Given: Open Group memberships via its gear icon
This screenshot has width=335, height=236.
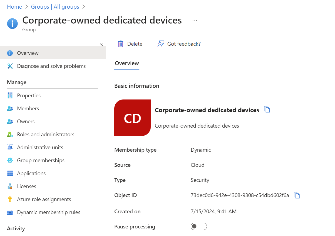Looking at the screenshot, I should click(10, 160).
